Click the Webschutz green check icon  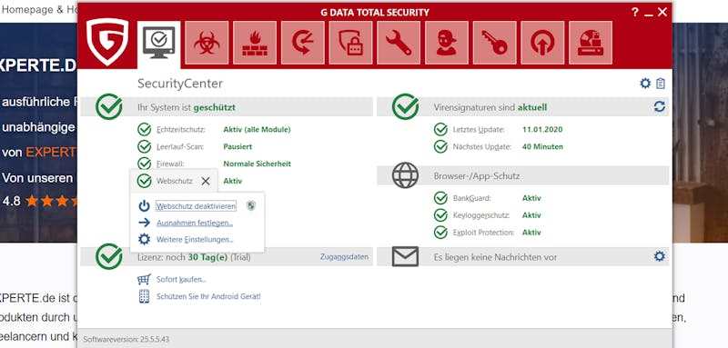(x=145, y=181)
